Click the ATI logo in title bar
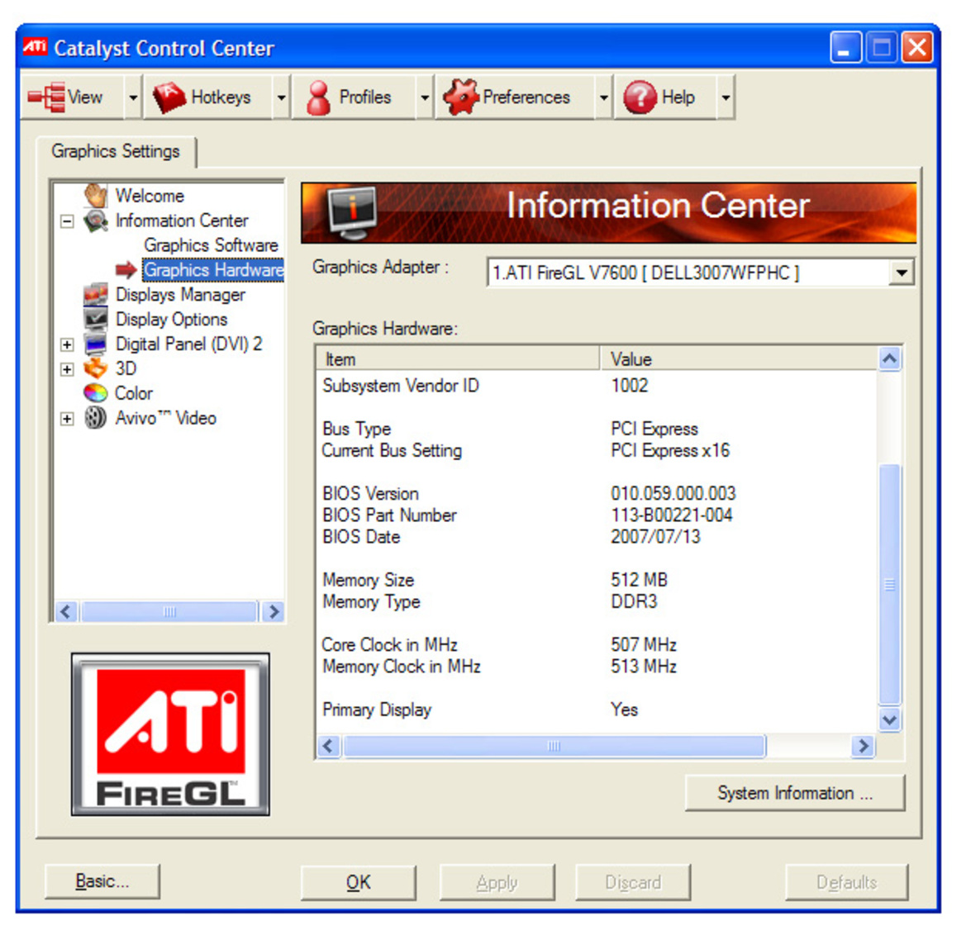Screen dimensions: 966x935 (35, 47)
